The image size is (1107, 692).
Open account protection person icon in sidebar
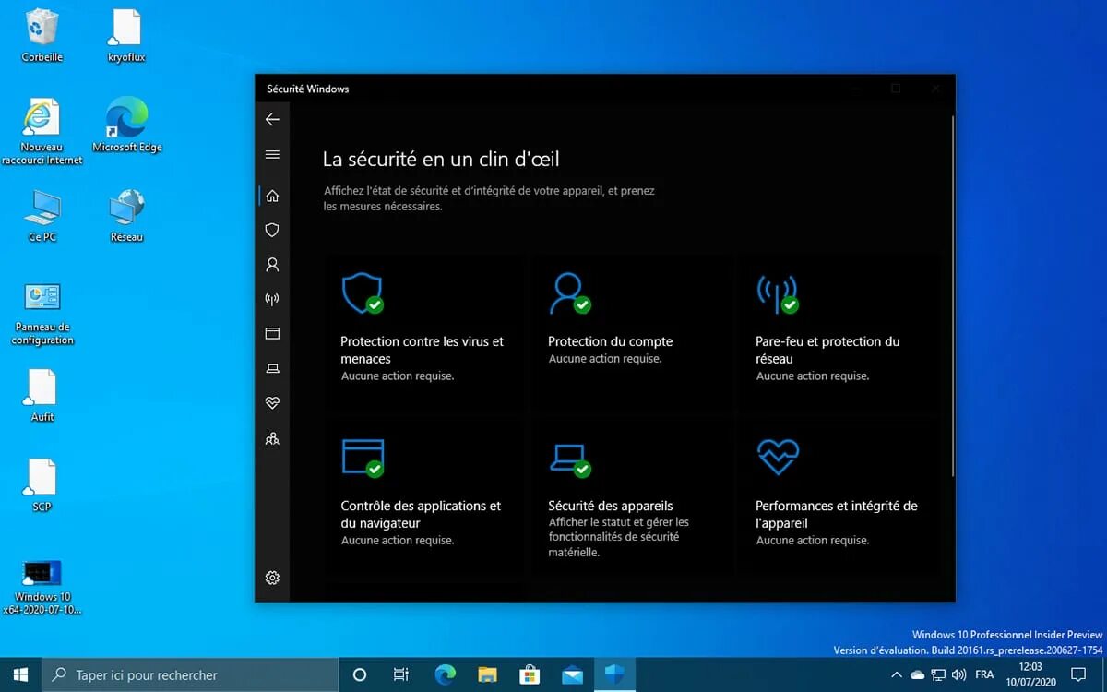[272, 265]
